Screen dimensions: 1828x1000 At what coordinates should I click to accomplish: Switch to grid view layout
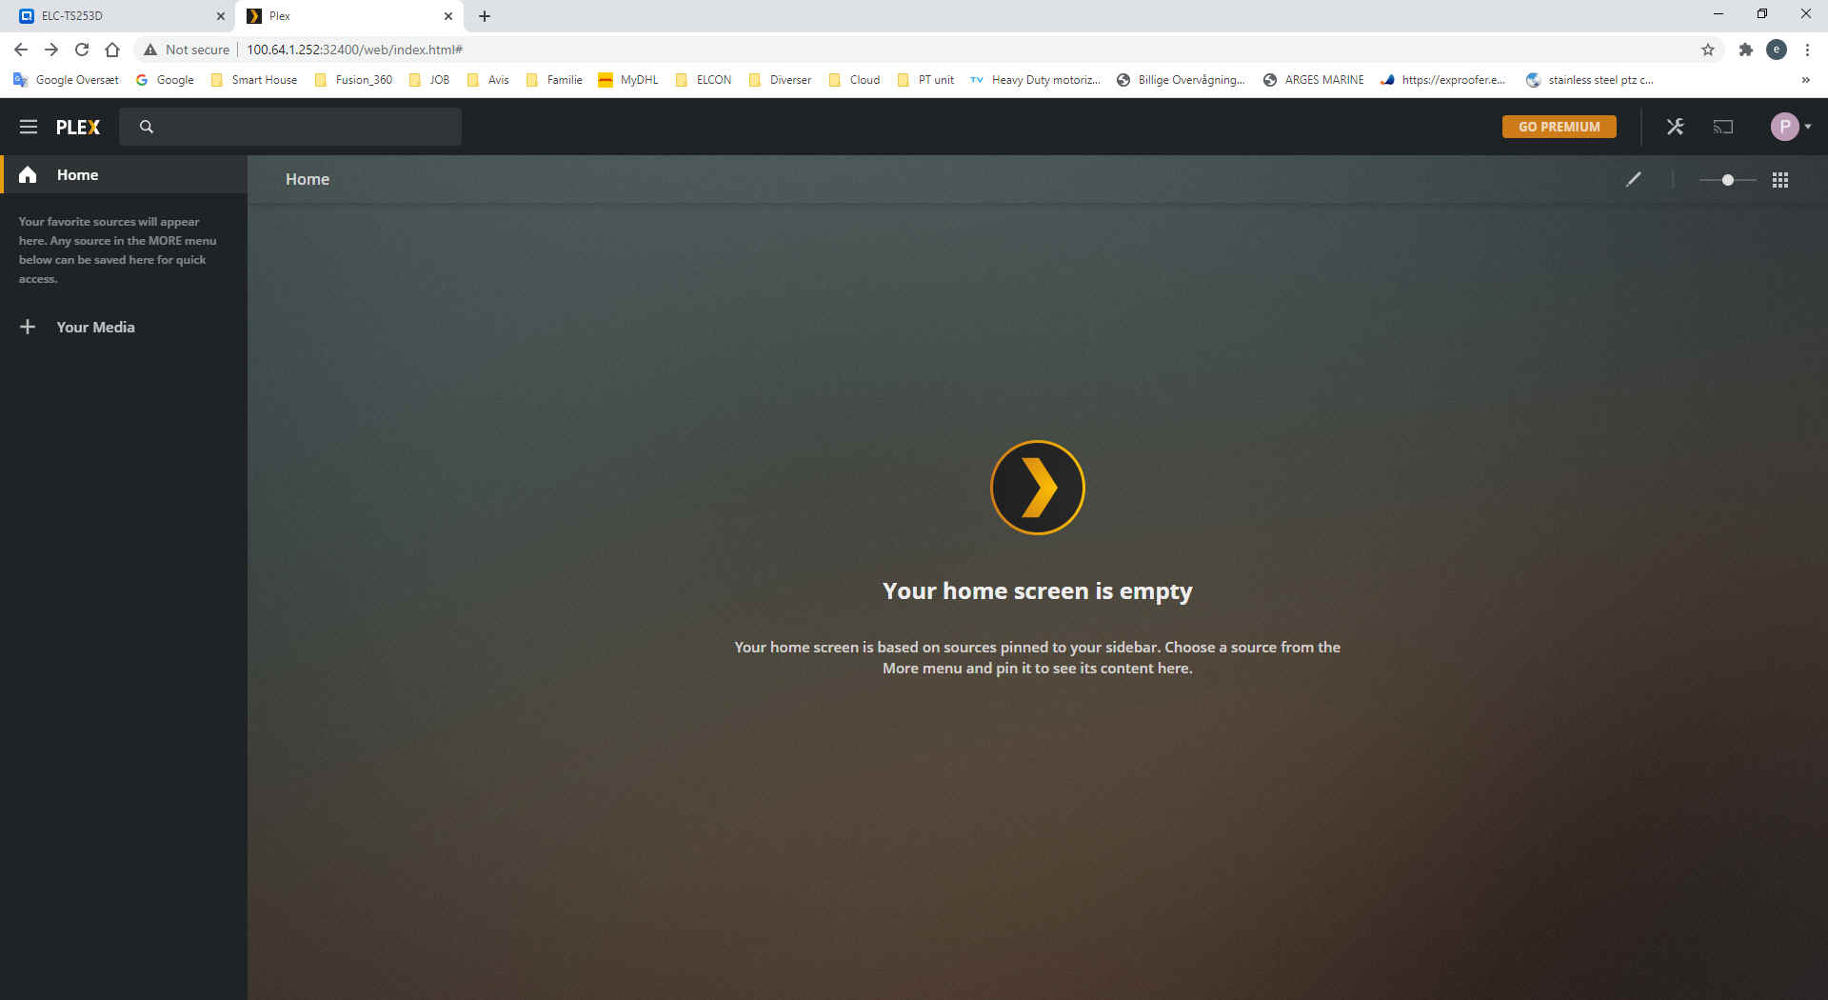[x=1780, y=180]
